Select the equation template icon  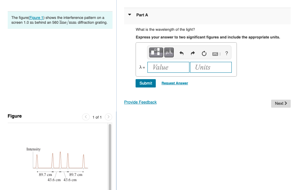(x=156, y=52)
